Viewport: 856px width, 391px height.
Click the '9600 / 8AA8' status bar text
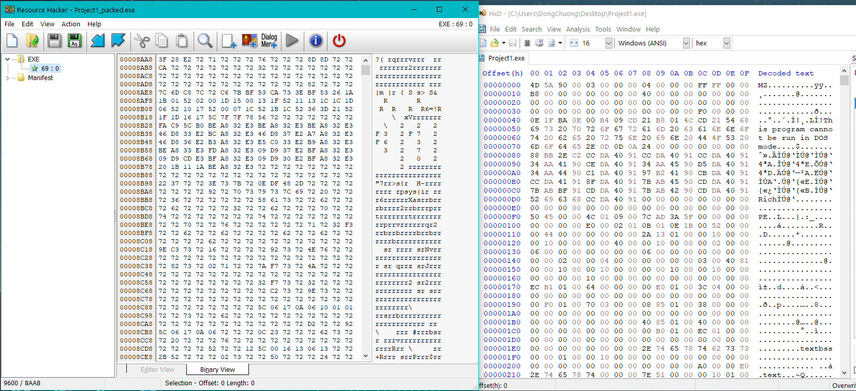click(x=22, y=383)
